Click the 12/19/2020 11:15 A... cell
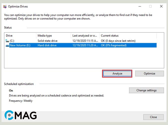The height and width of the screenshot is (125, 168). (x=85, y=41)
